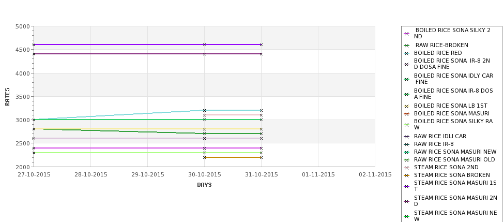Select the BOILED RICE SONA LB 1ST marker
Screen dimensions: 504x222
pyautogui.click(x=407, y=106)
